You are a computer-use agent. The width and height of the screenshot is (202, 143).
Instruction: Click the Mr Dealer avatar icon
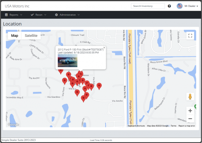pyautogui.click(x=179, y=6)
